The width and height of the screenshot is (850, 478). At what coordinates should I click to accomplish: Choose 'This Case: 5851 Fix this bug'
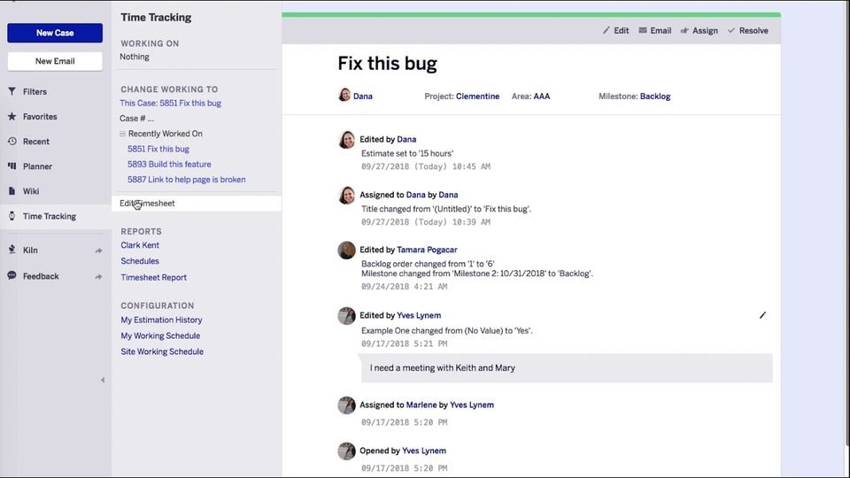(170, 103)
